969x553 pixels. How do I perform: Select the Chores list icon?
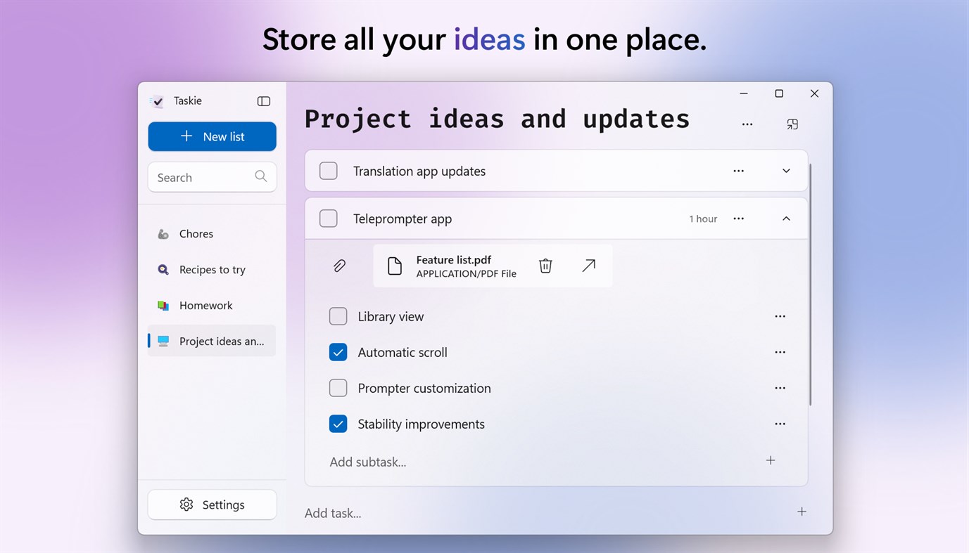coord(163,233)
